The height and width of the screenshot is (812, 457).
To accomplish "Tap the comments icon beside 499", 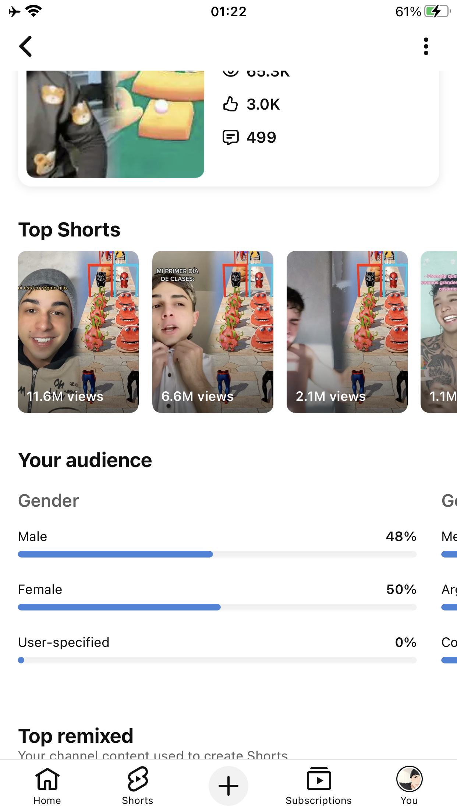I will [231, 138].
